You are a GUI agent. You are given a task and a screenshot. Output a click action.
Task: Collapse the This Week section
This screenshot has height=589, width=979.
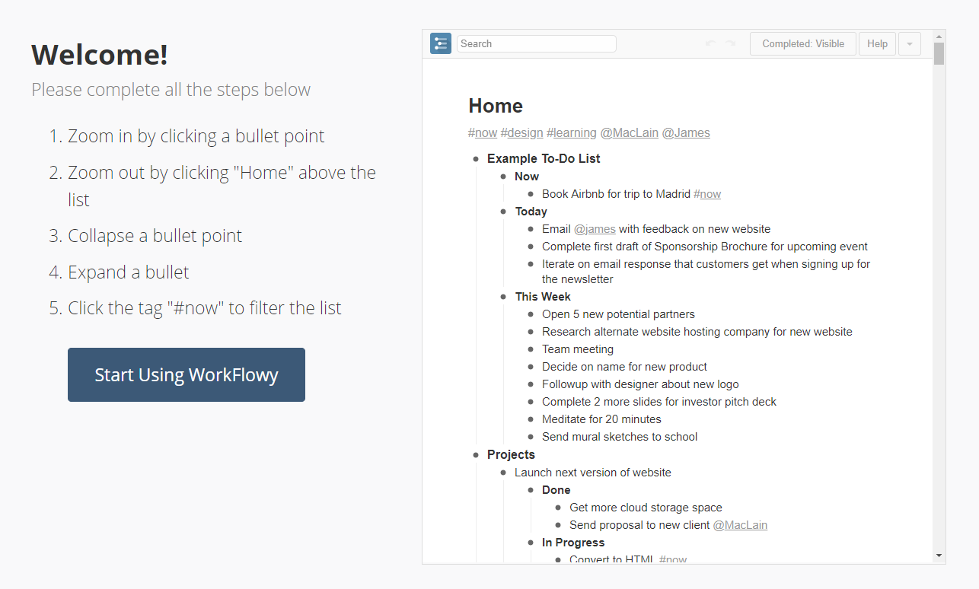point(490,296)
